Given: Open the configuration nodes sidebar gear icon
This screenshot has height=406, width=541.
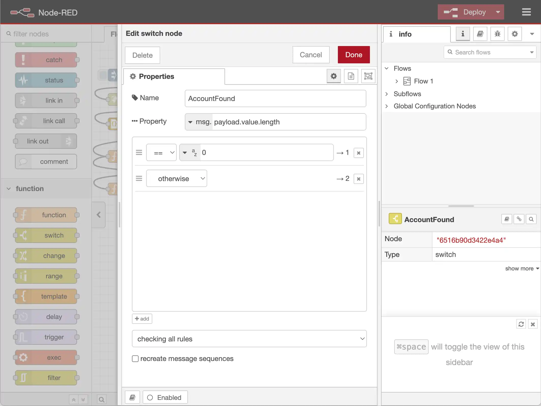Looking at the screenshot, I should click(514, 34).
